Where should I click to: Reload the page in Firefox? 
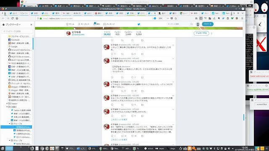(12, 18)
